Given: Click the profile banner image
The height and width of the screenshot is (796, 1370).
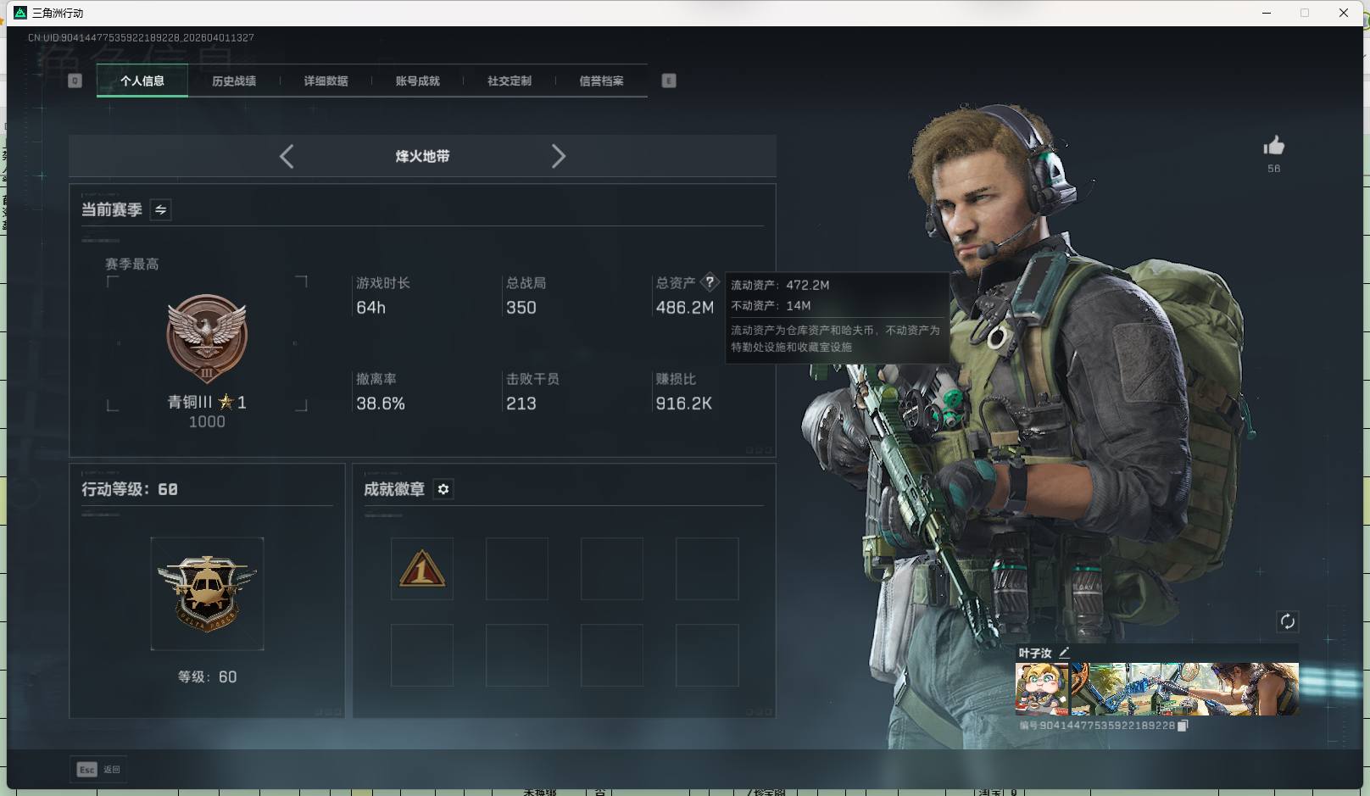Looking at the screenshot, I should (x=1184, y=689).
